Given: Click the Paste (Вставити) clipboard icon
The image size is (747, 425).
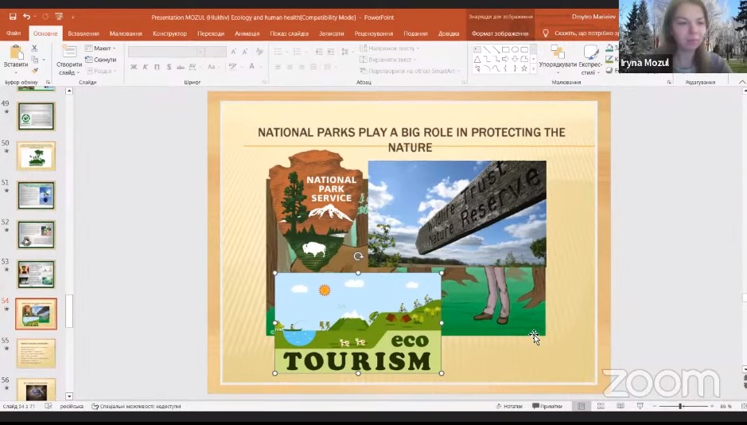Looking at the screenshot, I should click(16, 53).
